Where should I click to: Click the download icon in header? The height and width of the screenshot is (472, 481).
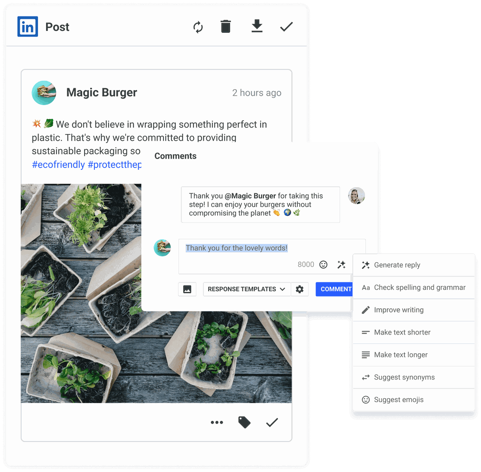[256, 27]
